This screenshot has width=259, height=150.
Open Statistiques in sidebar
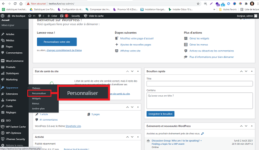pos(12,73)
